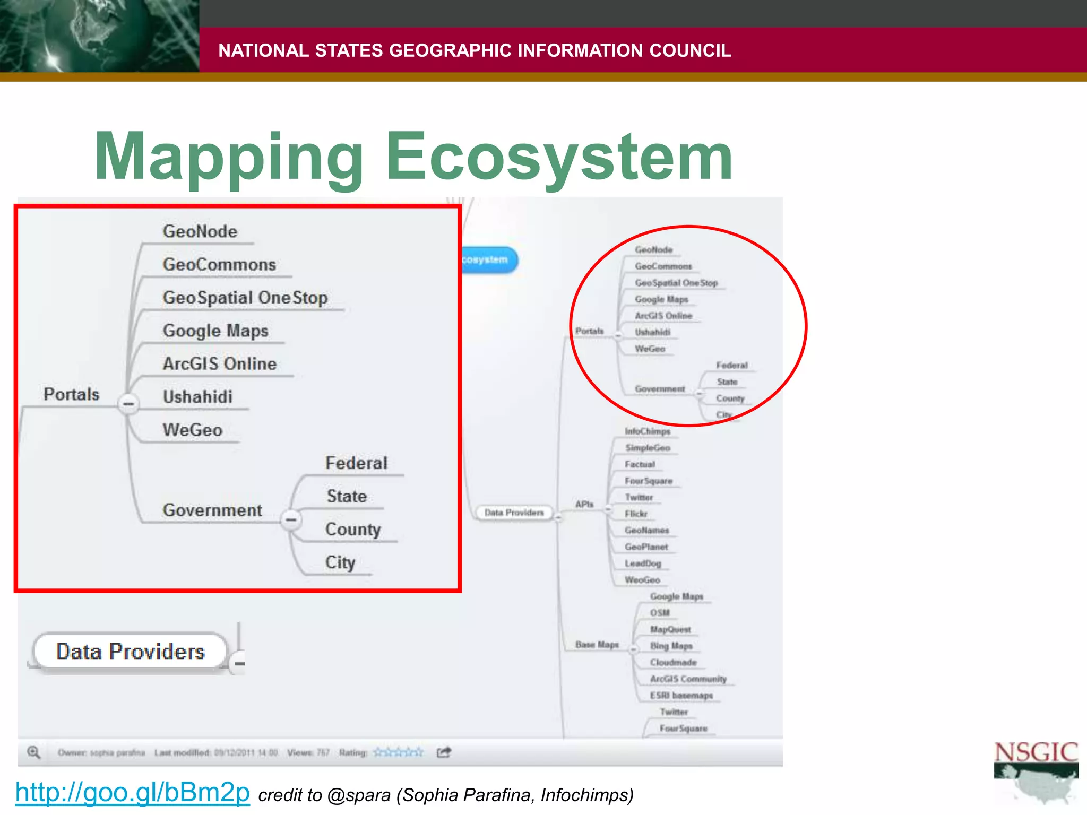Select enlarged WeGeo item
Viewport: 1087px width, 815px height.
192,430
